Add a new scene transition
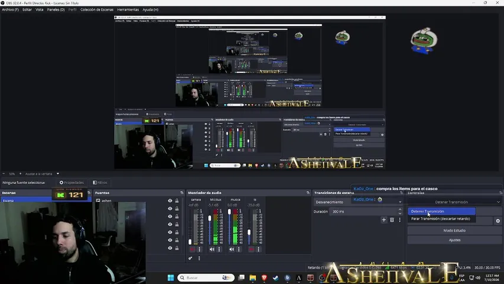This screenshot has width=504, height=284. click(x=384, y=220)
